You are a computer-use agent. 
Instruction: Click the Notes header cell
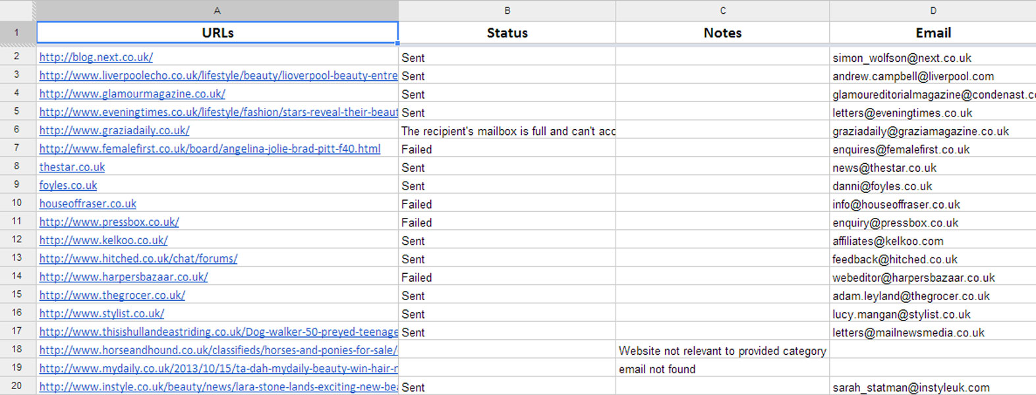(x=722, y=33)
